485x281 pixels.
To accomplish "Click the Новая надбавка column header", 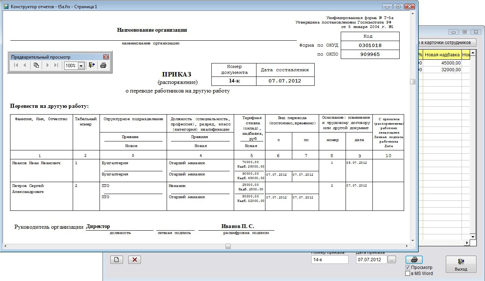I will (442, 55).
